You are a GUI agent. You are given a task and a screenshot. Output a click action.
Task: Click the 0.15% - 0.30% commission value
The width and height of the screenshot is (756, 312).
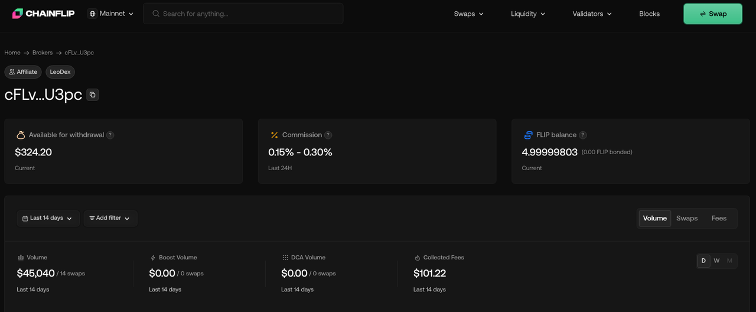pos(300,152)
